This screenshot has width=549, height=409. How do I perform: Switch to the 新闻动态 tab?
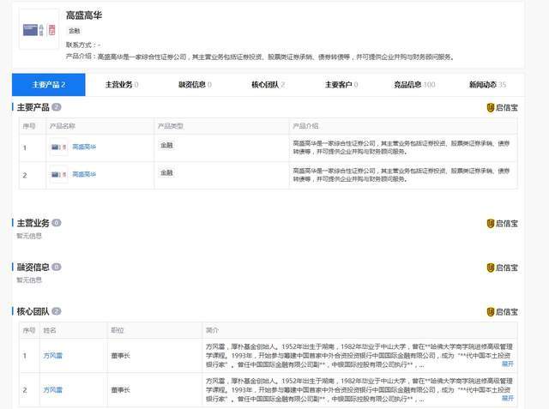point(488,85)
